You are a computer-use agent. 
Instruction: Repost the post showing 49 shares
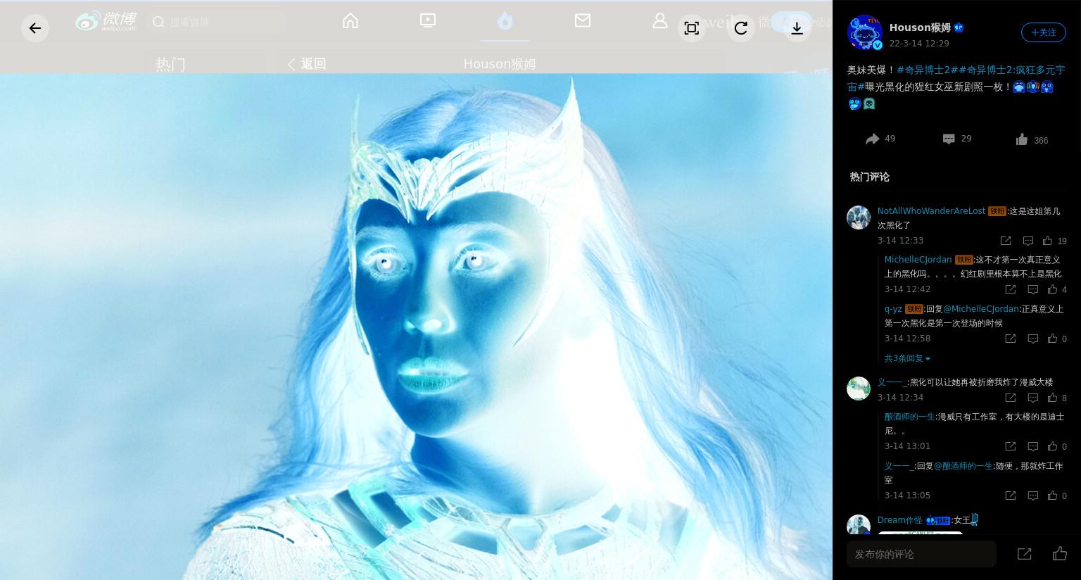[880, 139]
